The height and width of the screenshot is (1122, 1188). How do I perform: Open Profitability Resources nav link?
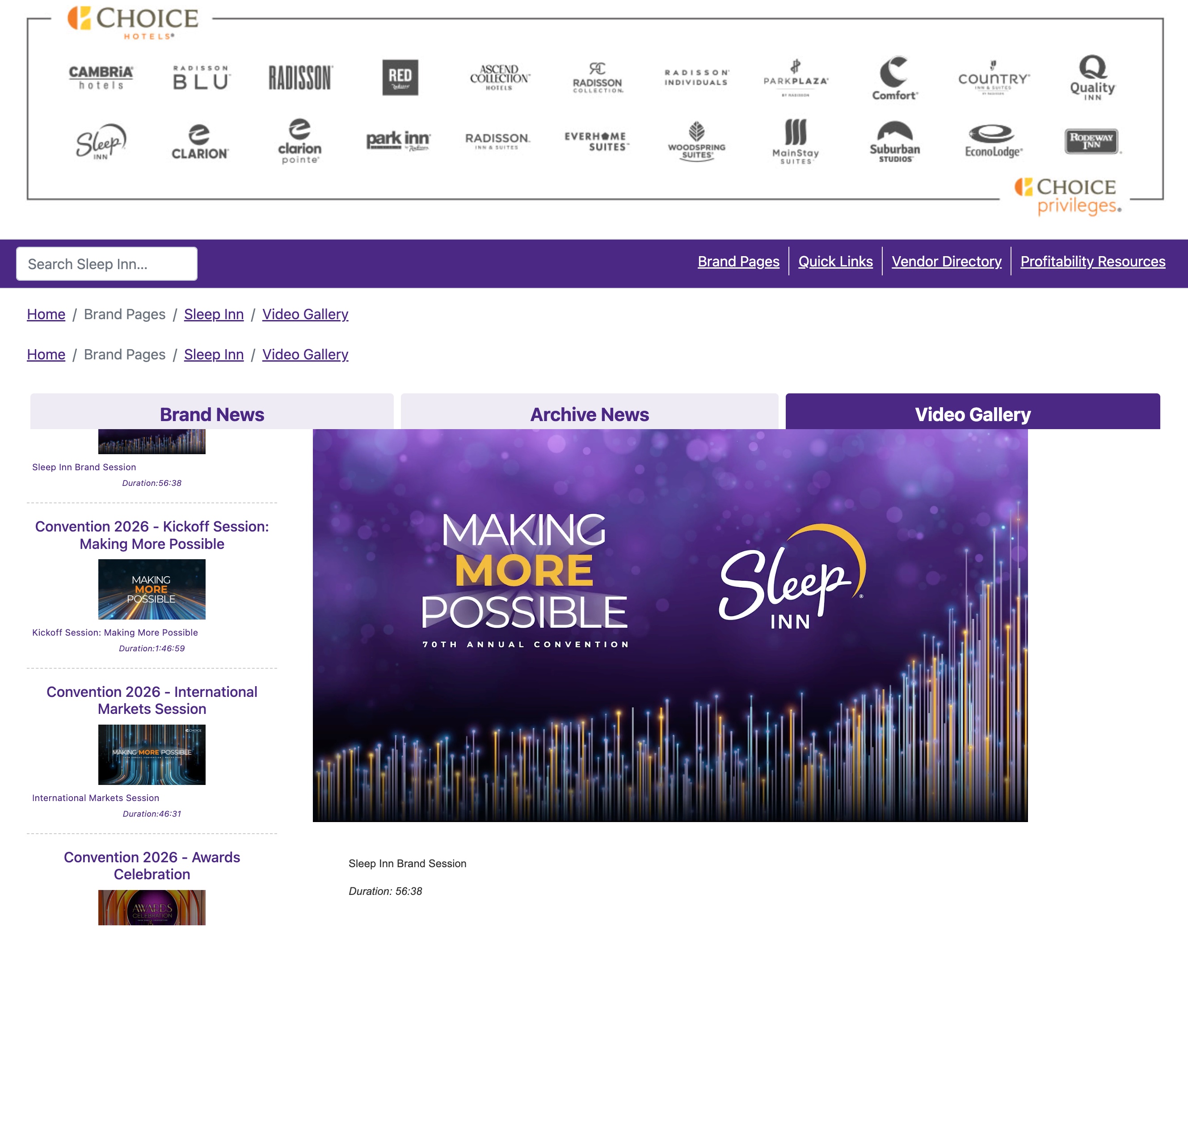(1092, 262)
